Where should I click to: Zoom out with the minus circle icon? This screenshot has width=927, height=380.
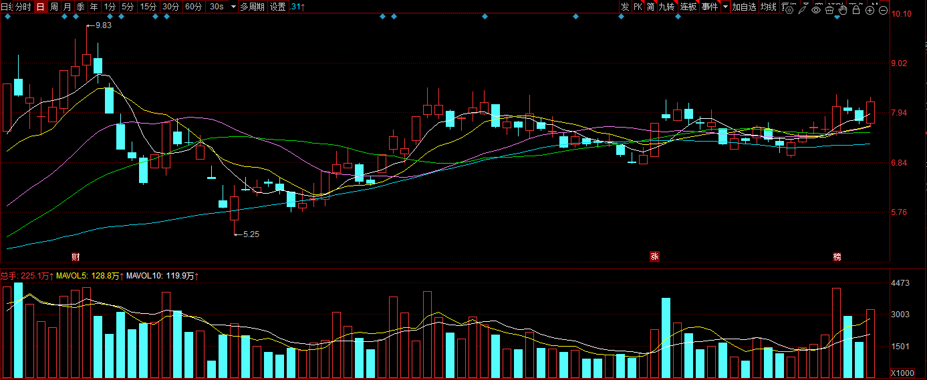pos(883,10)
